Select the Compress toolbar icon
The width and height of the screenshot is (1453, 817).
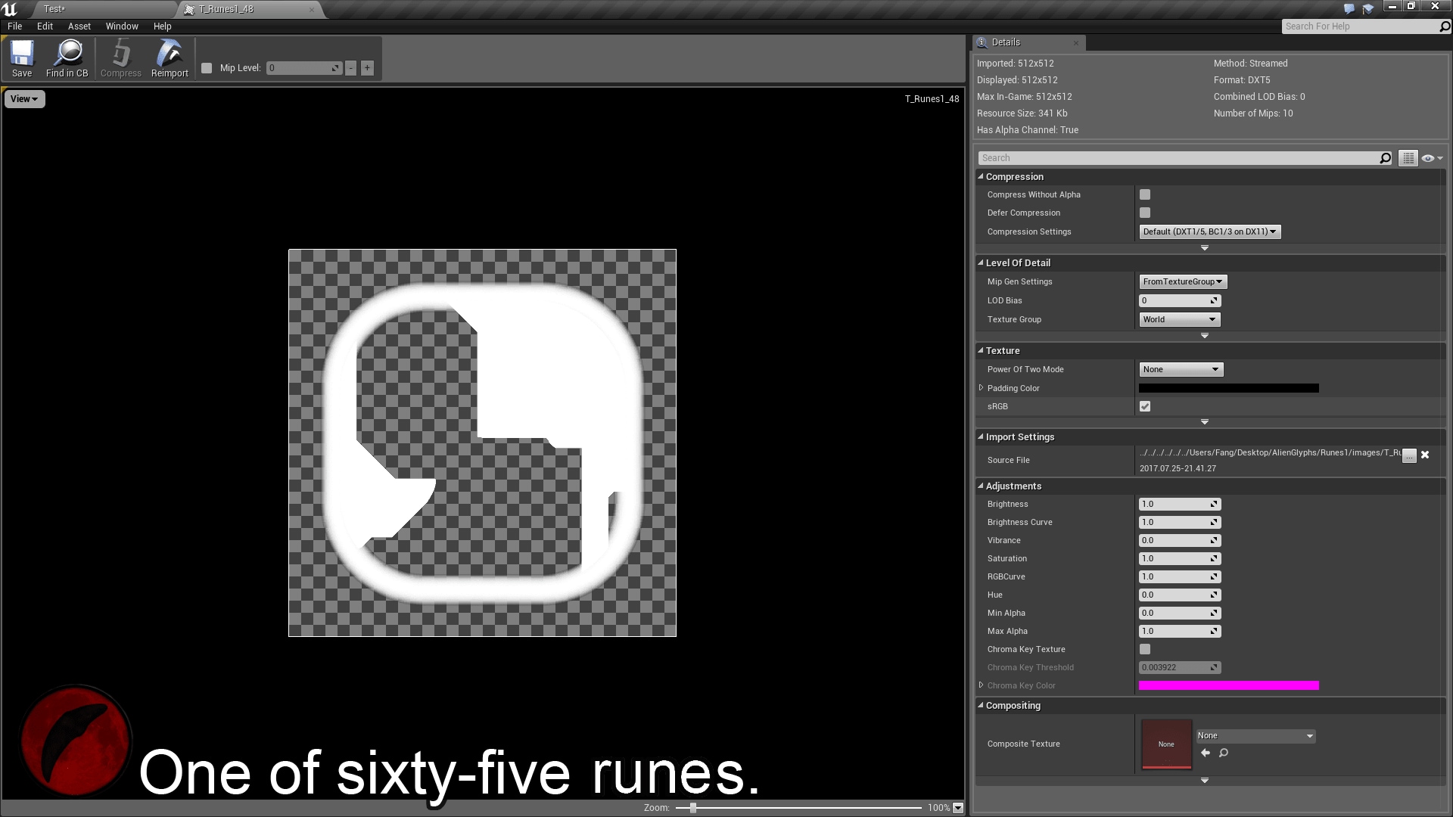[120, 58]
